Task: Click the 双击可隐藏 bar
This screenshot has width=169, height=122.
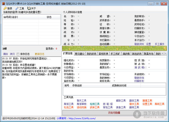Action: pyautogui.click(x=114, y=113)
